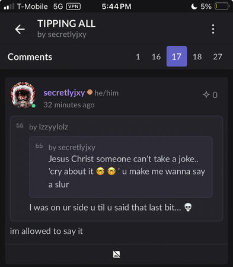Click the 'by secretlyjxy' nested quote attribution

click(72, 148)
